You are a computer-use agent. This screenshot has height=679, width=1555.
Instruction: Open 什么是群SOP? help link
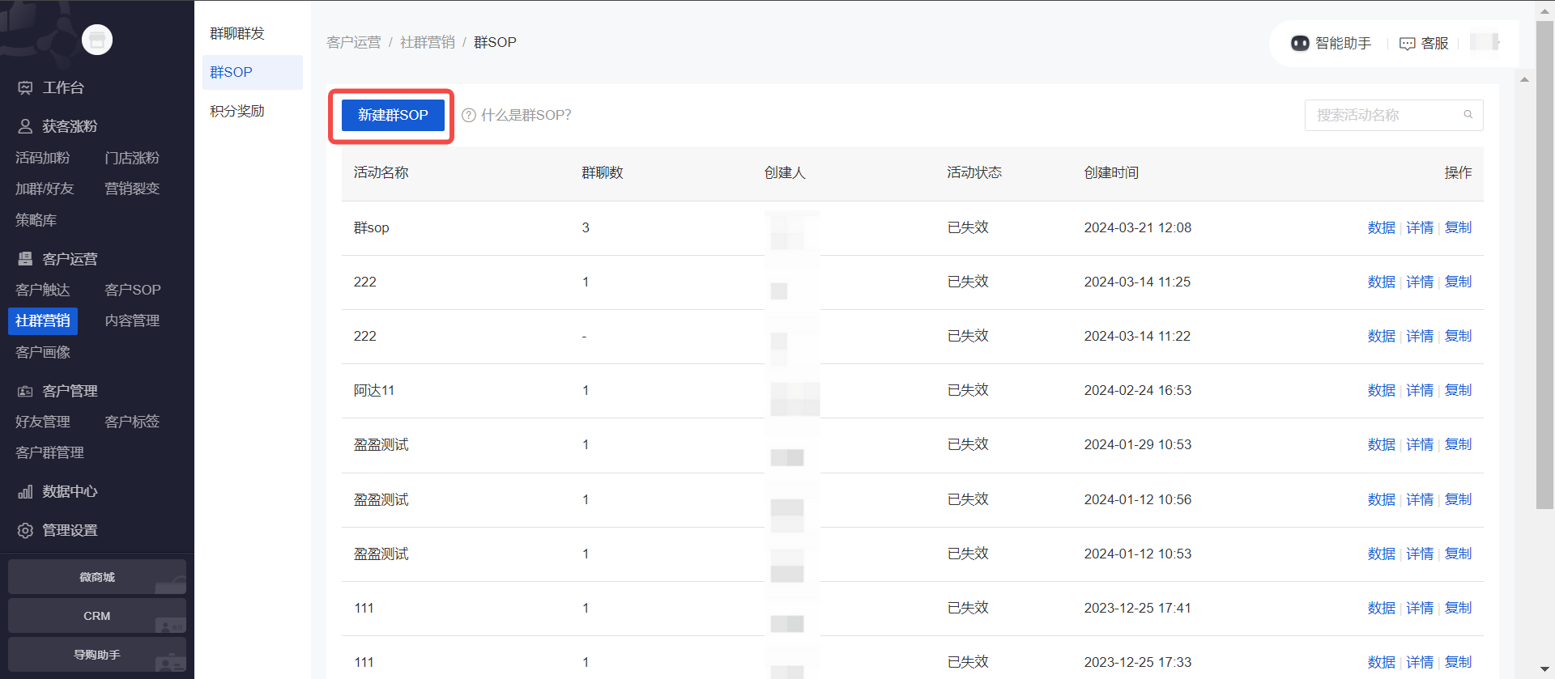tap(526, 115)
